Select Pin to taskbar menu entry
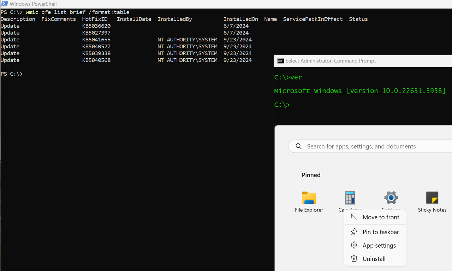The width and height of the screenshot is (452, 271). [x=375, y=232]
